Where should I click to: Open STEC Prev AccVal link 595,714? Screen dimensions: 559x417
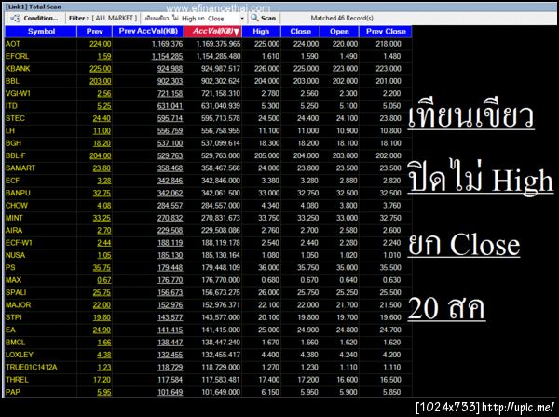tap(170, 118)
